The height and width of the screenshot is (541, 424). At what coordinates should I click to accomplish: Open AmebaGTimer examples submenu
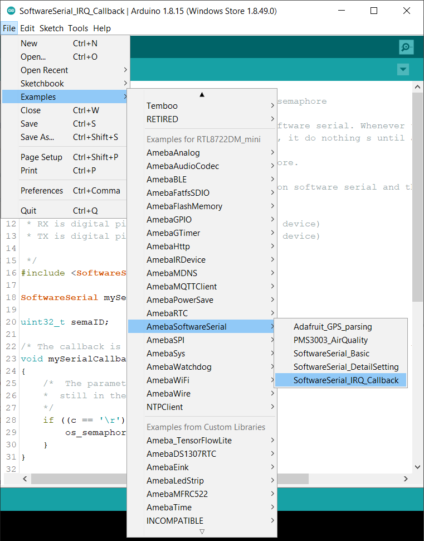pos(202,233)
